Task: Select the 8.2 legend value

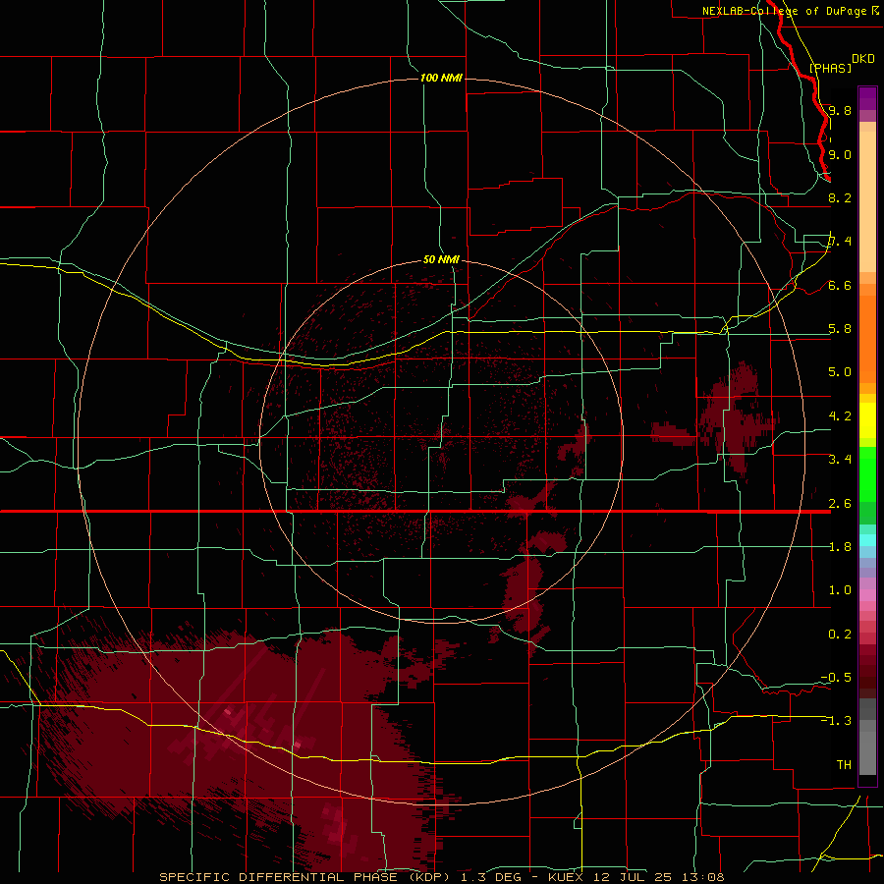Action: coord(840,197)
